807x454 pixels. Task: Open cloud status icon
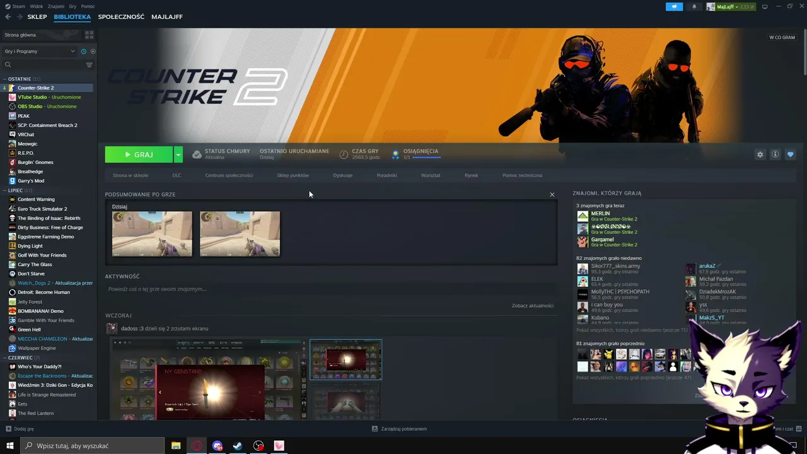tap(197, 154)
